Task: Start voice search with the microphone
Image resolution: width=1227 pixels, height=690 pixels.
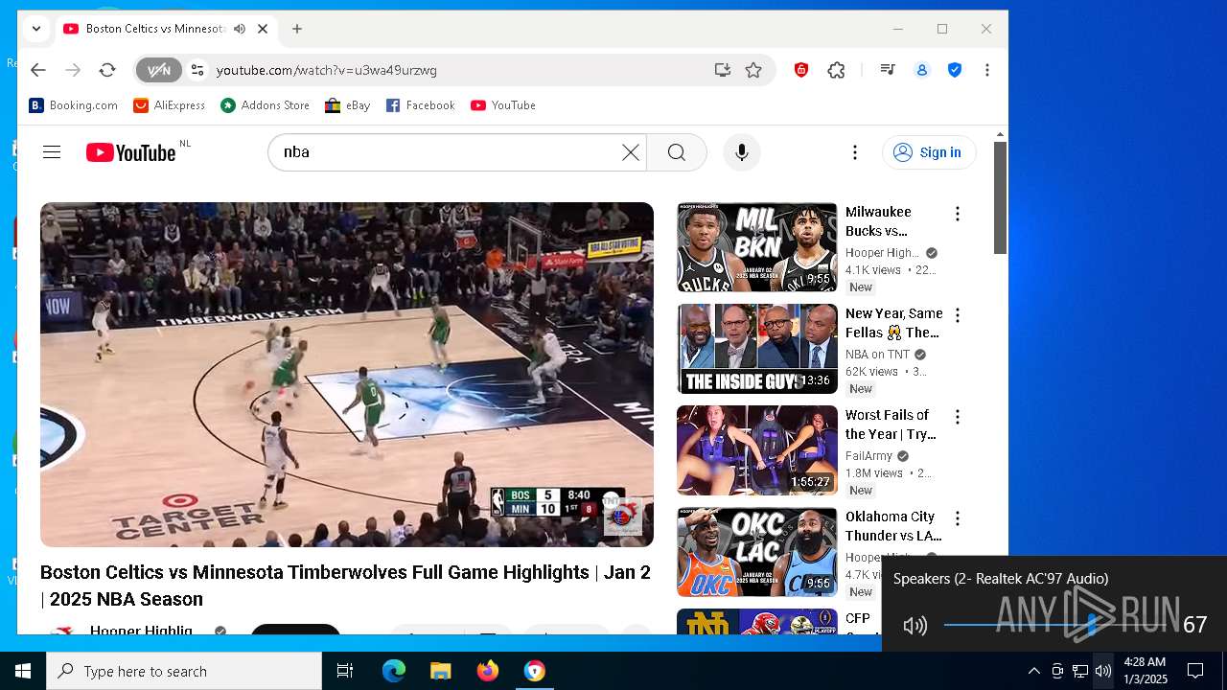Action: (741, 152)
